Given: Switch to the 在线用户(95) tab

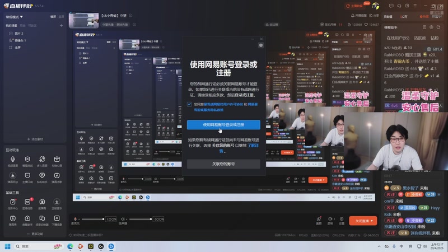Looking at the screenshot, I should [398, 38].
